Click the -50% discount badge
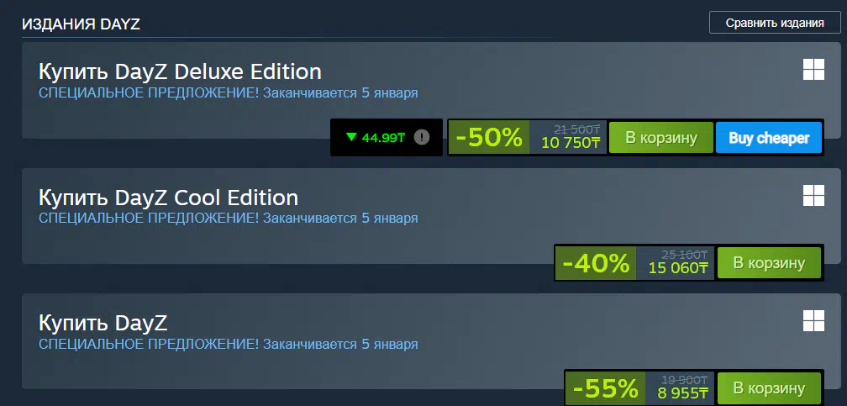The image size is (847, 406). click(x=489, y=137)
